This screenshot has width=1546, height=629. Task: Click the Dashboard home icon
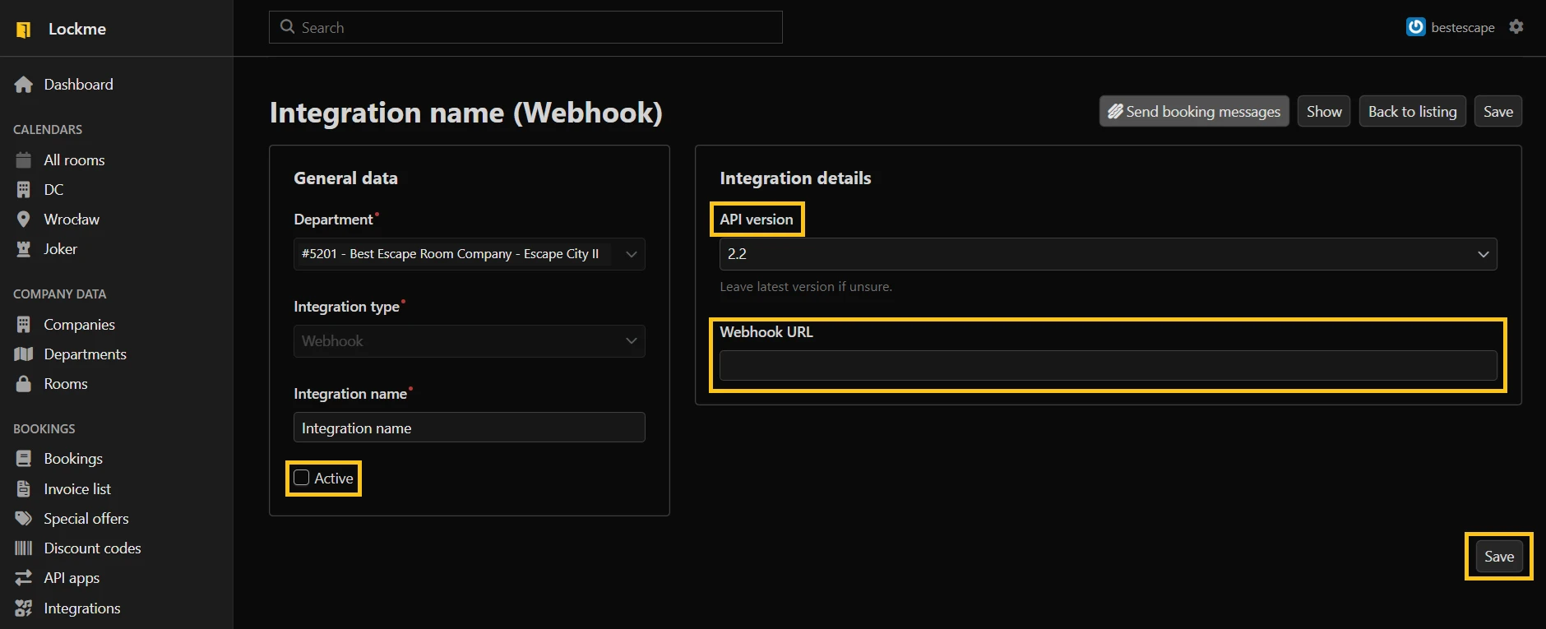click(x=24, y=85)
